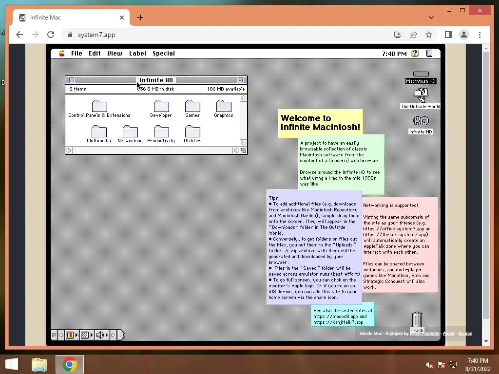Click the Source link

(465, 334)
